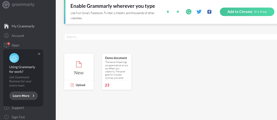The image size is (277, 120).
Task: Click the blue team icon in popup
Action: click(14, 58)
